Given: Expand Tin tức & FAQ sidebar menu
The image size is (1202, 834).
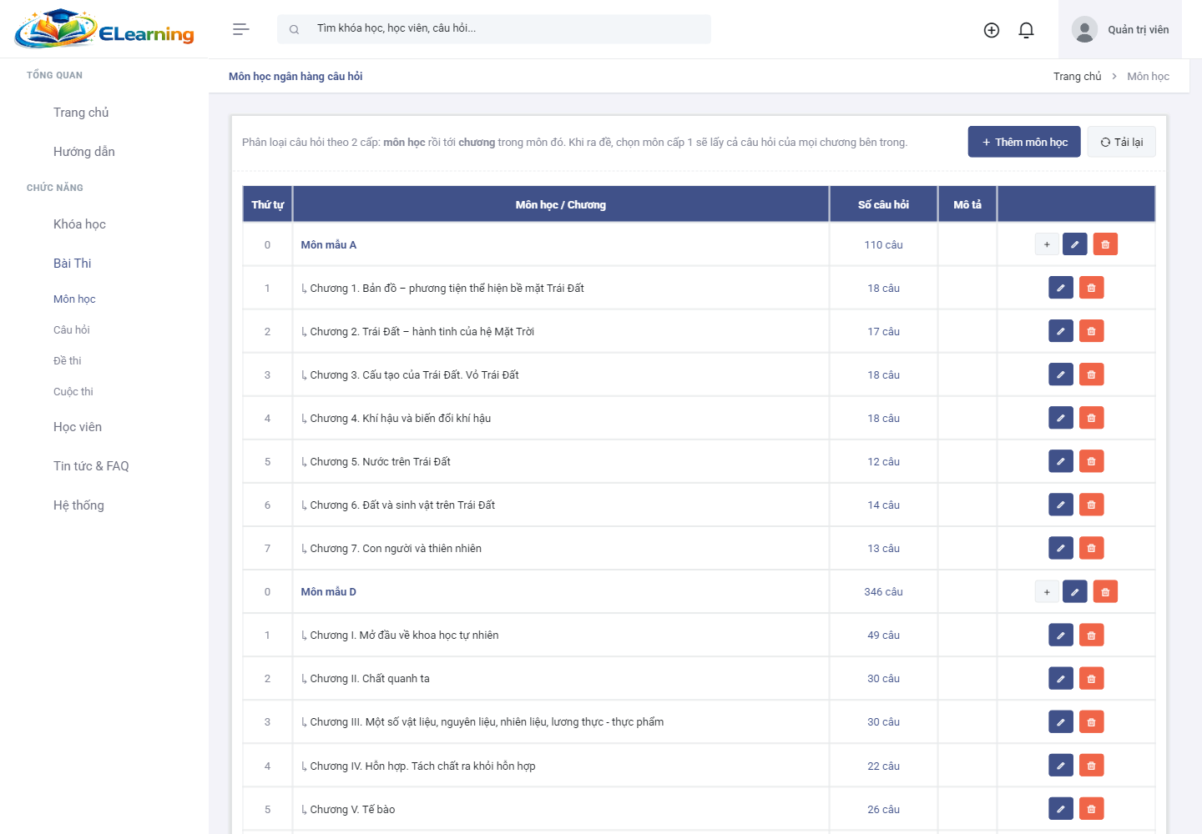Looking at the screenshot, I should (91, 466).
